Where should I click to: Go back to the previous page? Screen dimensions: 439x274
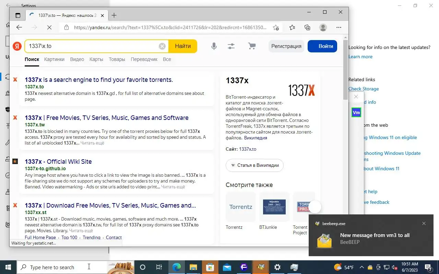click(19, 27)
